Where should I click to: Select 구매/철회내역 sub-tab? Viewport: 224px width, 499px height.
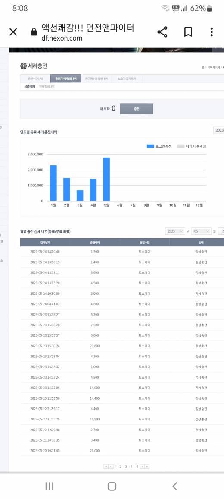click(x=47, y=87)
